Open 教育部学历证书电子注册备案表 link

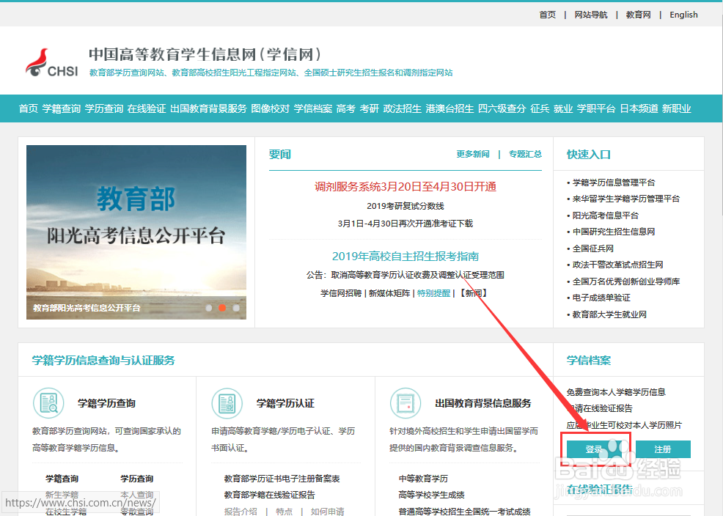282,479
